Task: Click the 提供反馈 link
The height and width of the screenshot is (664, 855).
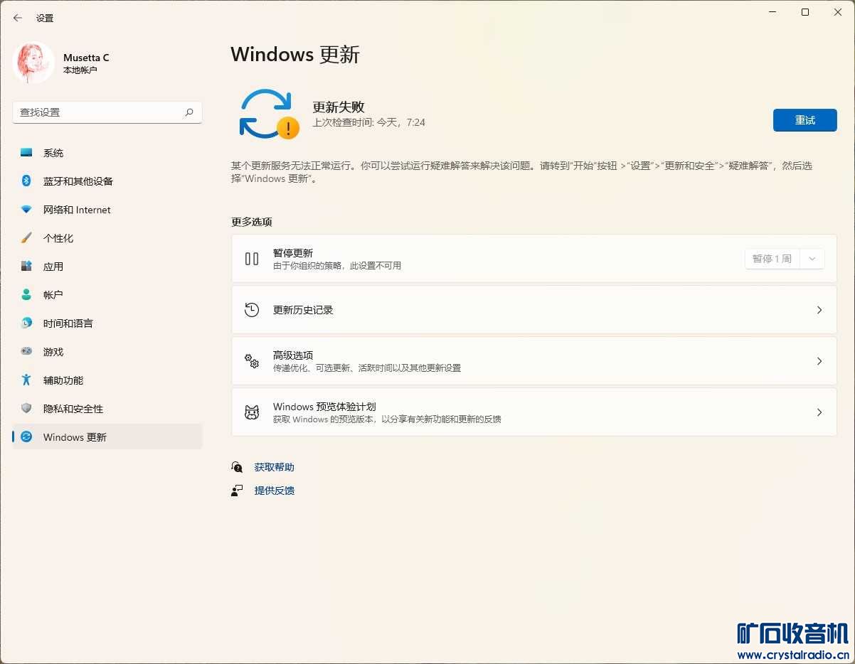Action: 275,491
